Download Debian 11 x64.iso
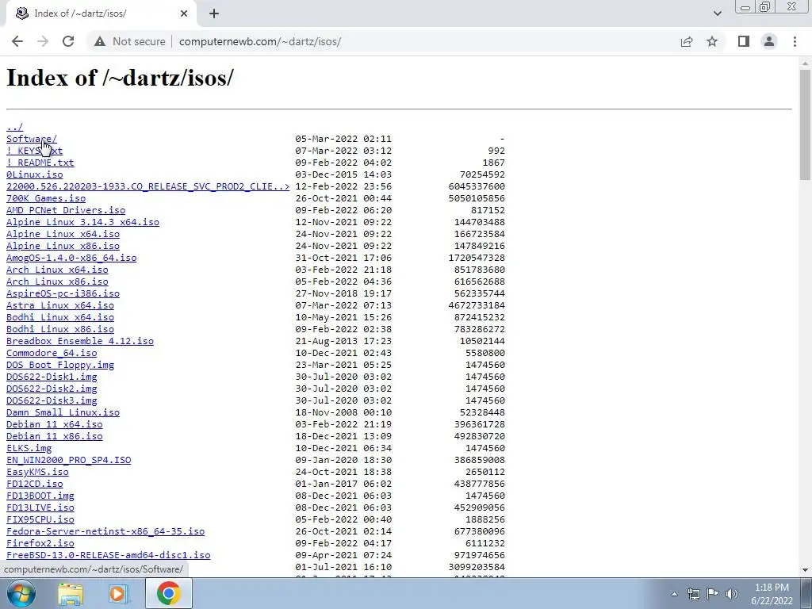This screenshot has width=812, height=609. point(55,425)
